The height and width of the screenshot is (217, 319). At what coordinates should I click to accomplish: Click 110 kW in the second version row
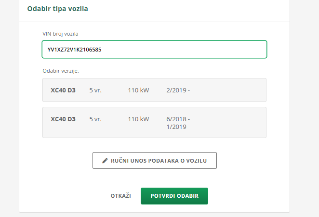point(138,119)
